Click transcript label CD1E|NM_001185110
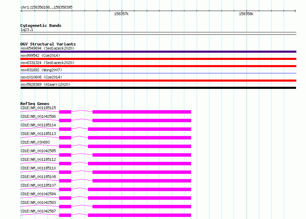Viewport: 306px width, 219px height. click(38, 168)
